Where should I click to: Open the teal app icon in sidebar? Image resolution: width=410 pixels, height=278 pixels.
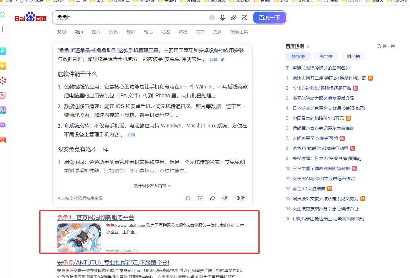tap(3, 51)
